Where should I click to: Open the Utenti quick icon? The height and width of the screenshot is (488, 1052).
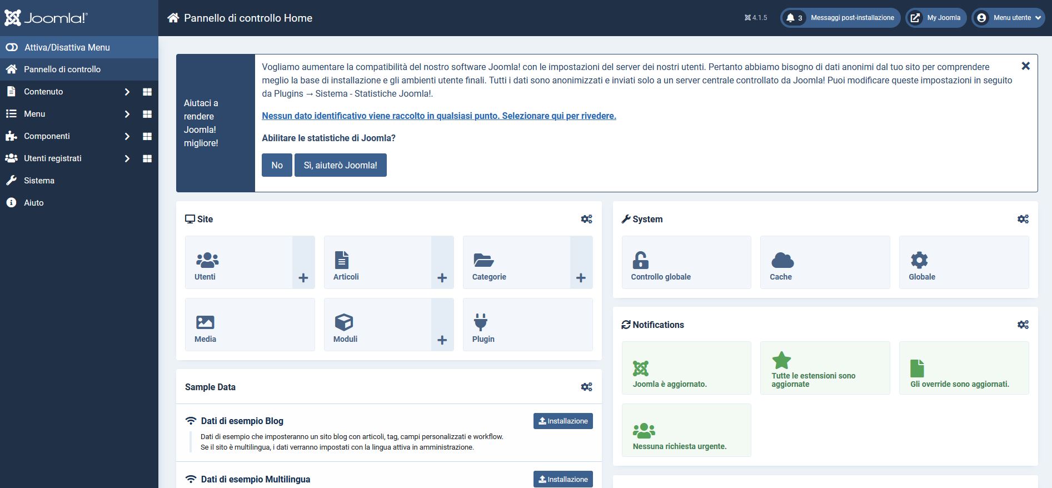[x=239, y=262]
